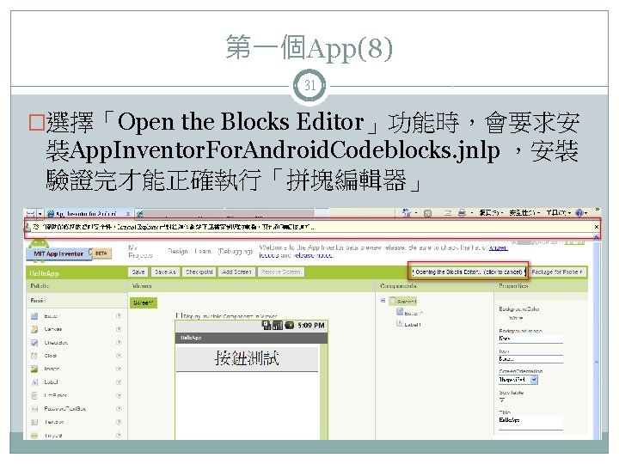This screenshot has width=619, height=464.
Task: Click the CheckBox palette component icon
Action: click(34, 343)
